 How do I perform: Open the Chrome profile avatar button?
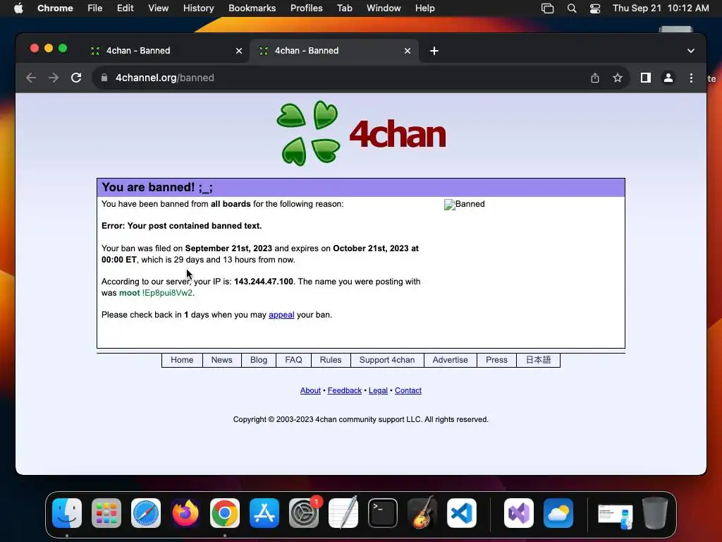tap(668, 78)
